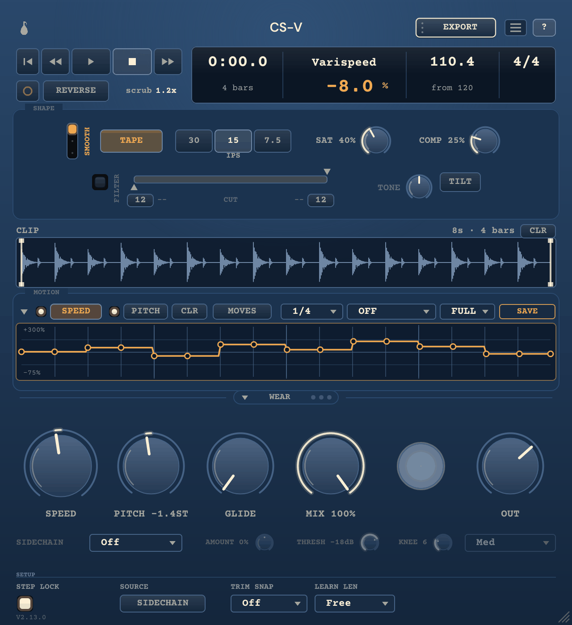Open the MOVES menu
572x625 pixels.
(242, 312)
